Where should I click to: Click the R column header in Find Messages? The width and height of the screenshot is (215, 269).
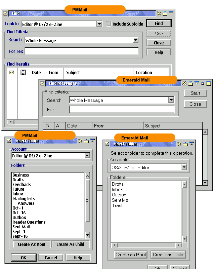[x=48, y=126]
